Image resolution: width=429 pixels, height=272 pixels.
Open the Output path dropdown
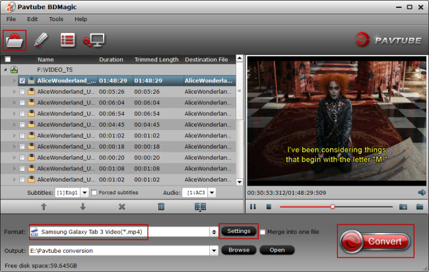click(x=214, y=250)
